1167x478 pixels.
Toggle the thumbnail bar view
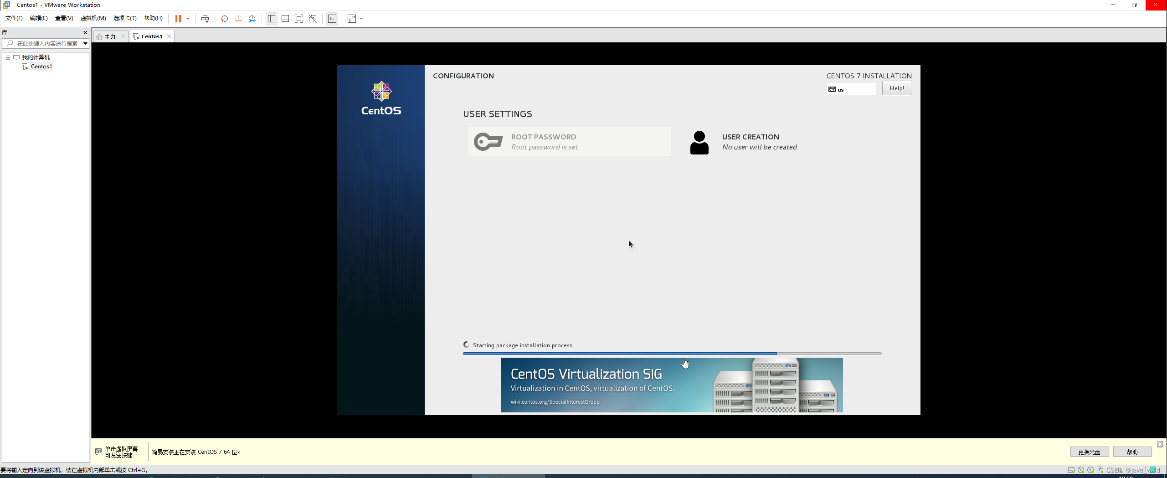click(285, 19)
